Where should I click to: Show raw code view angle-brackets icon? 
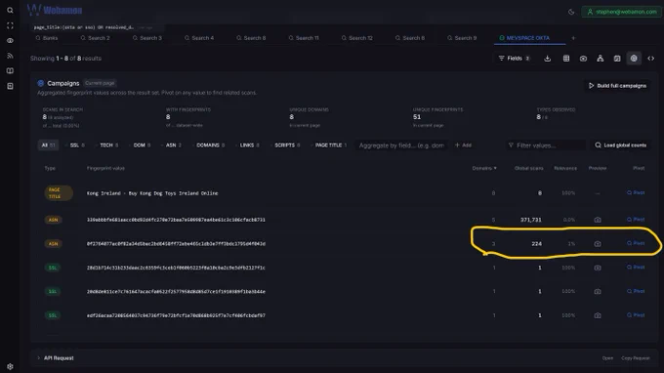click(x=651, y=59)
